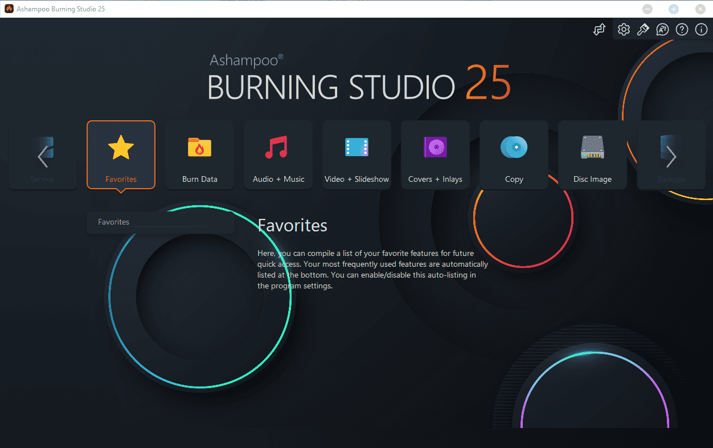Select the partially hidden Backups tile
This screenshot has height=448, width=713.
pos(671,154)
